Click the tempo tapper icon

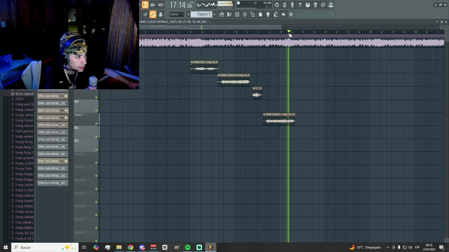[x=276, y=14]
